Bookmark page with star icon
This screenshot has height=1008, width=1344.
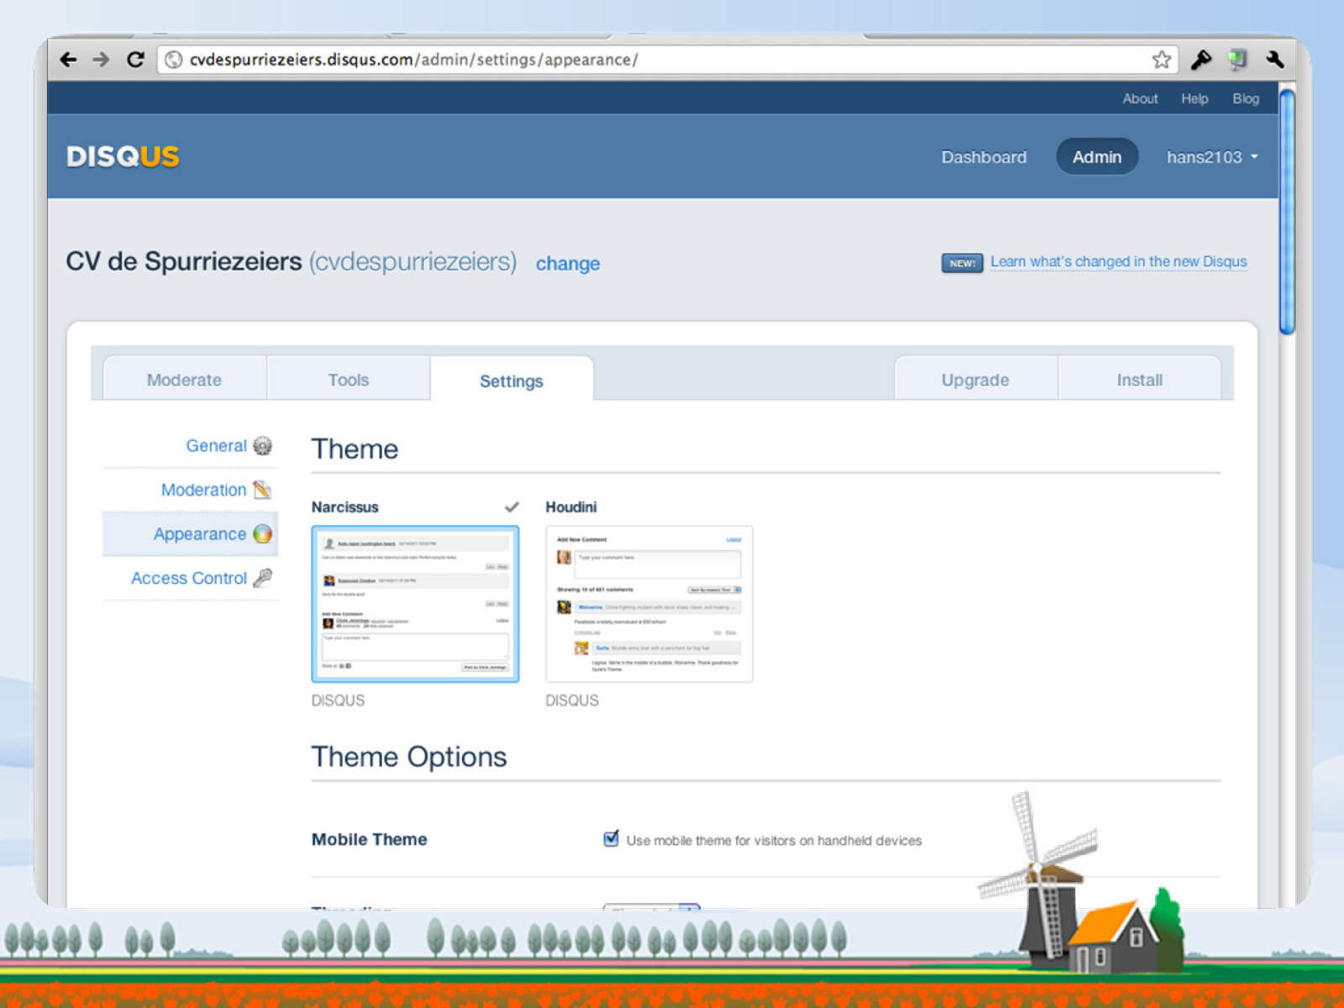click(1162, 60)
